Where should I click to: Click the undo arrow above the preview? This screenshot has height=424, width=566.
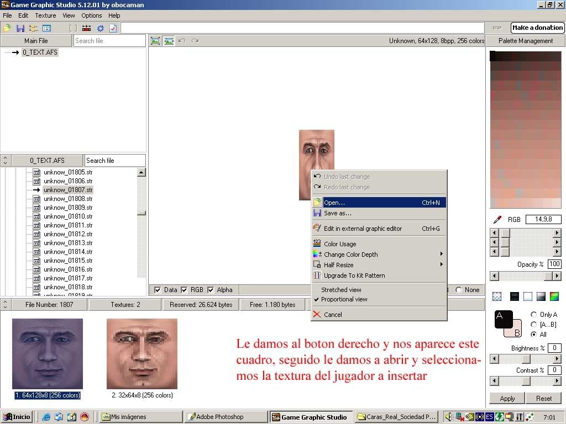182,41
